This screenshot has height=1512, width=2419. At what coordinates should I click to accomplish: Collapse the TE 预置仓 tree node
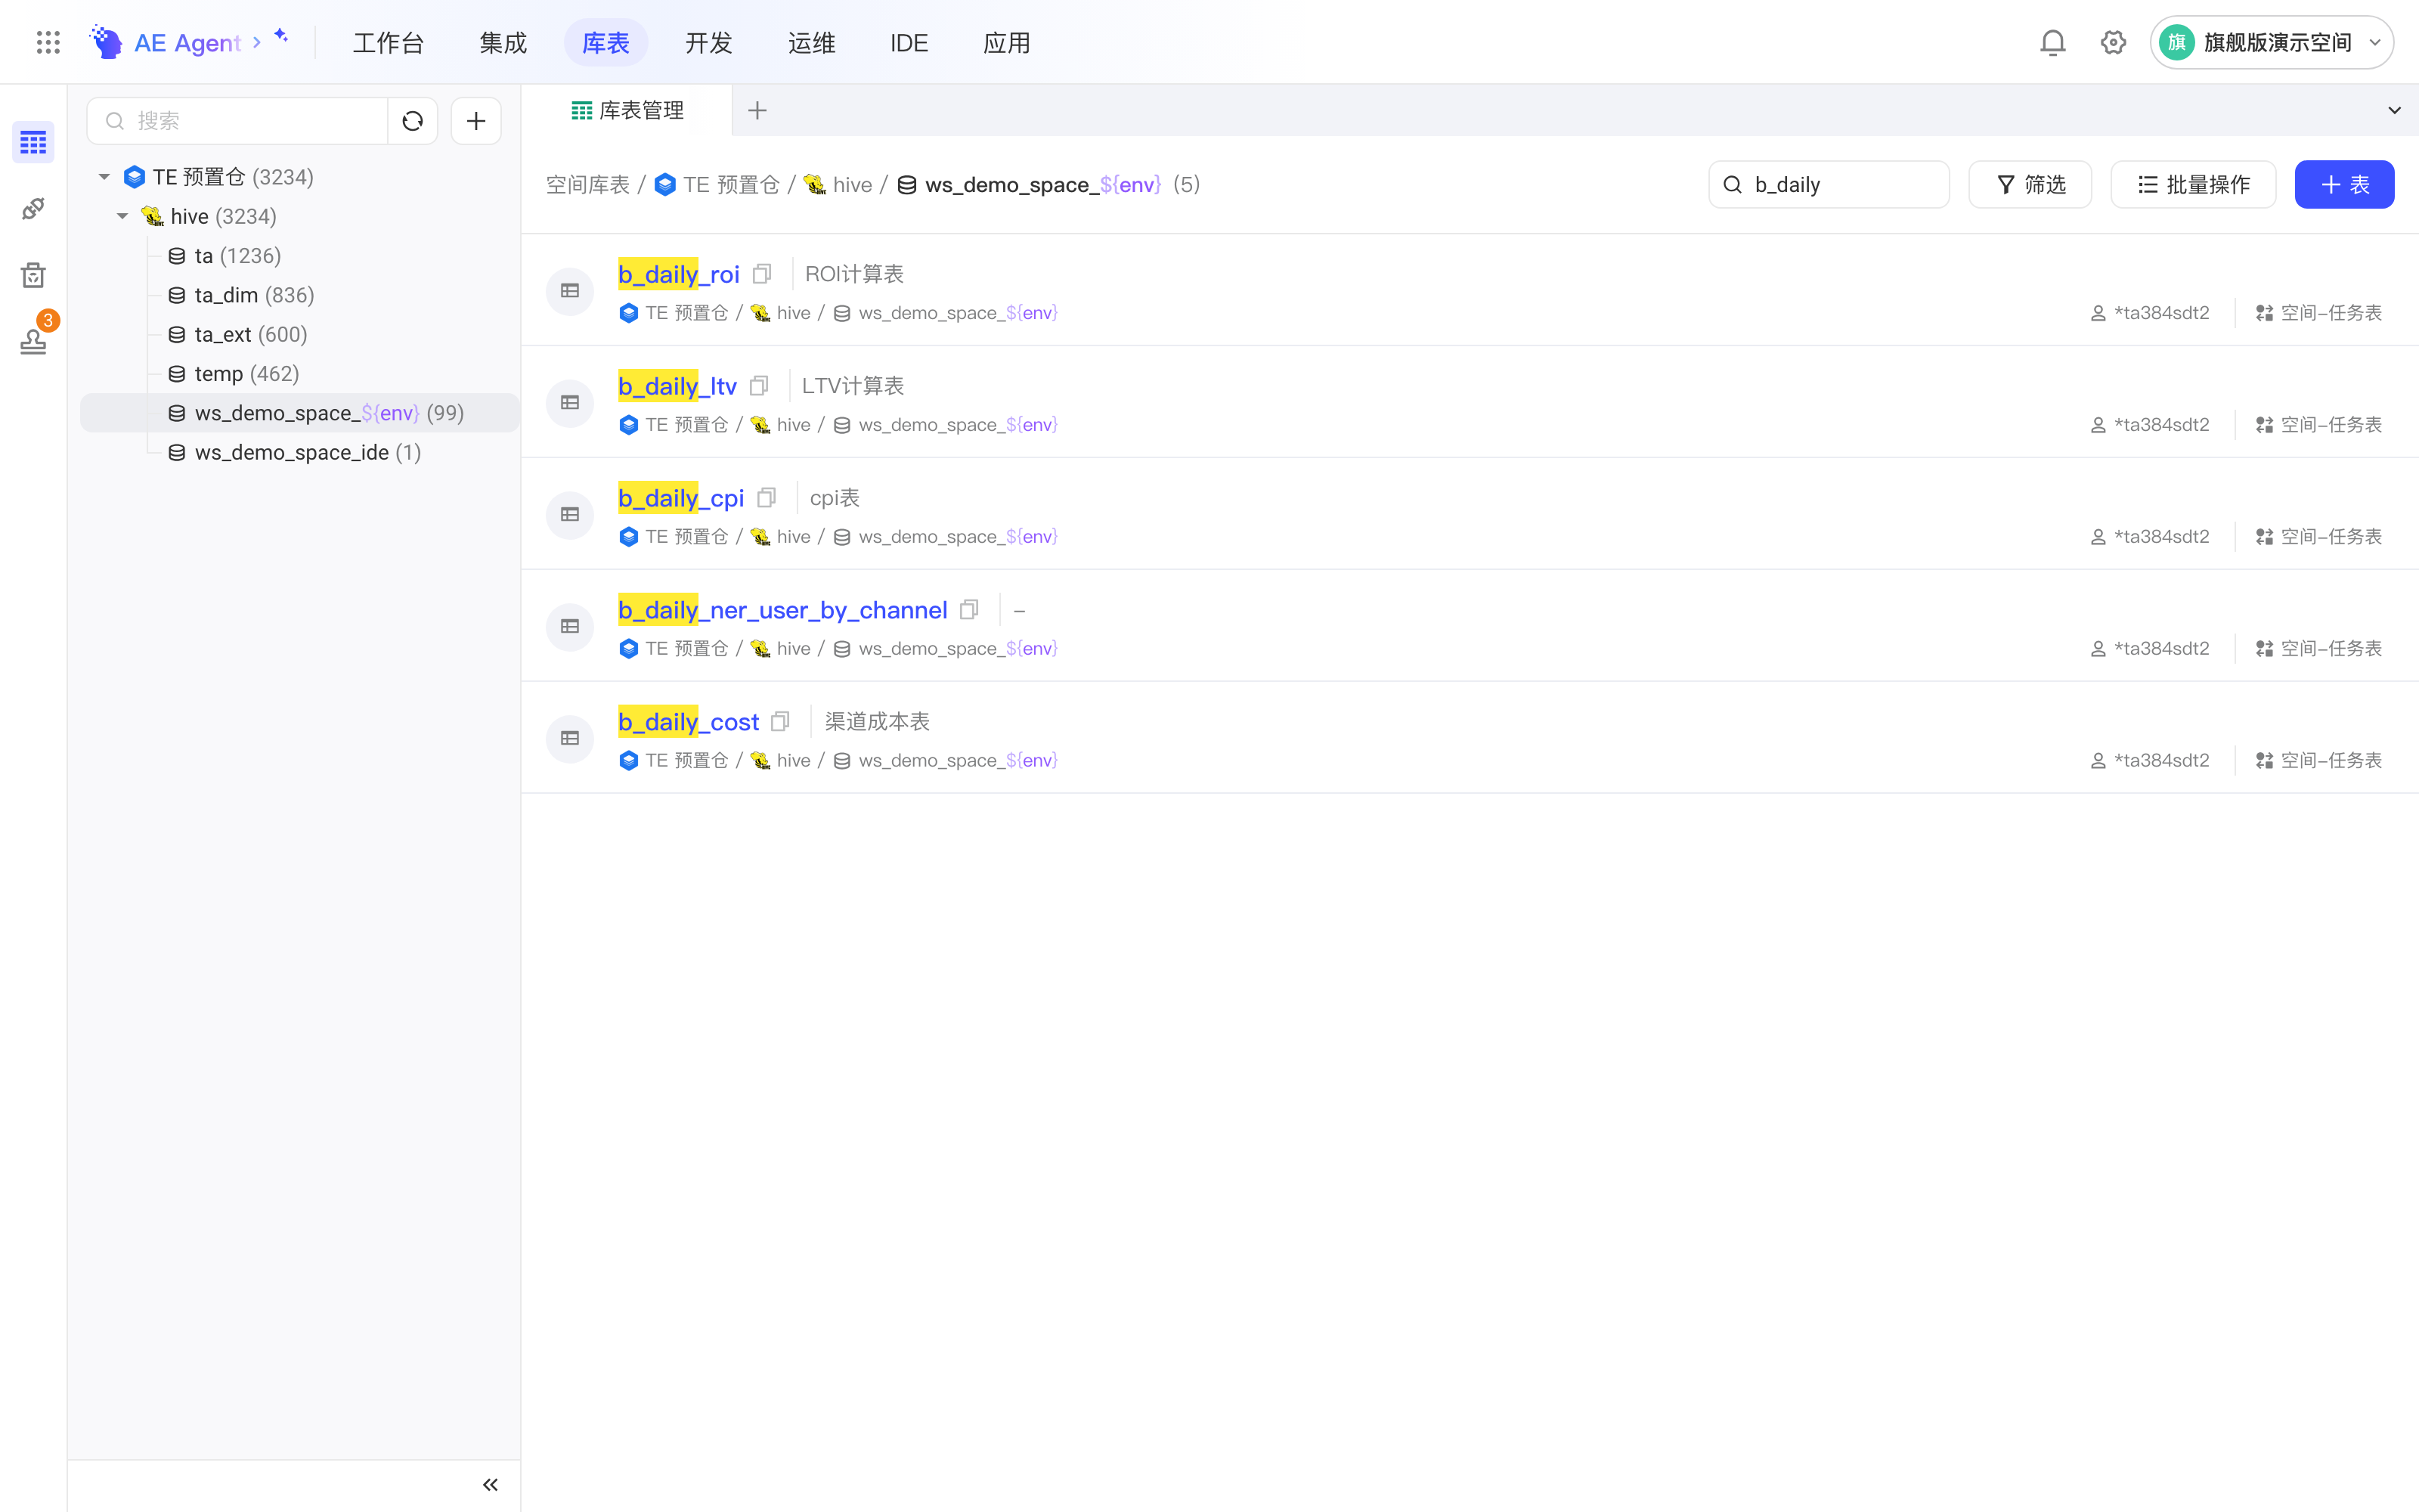pyautogui.click(x=104, y=177)
